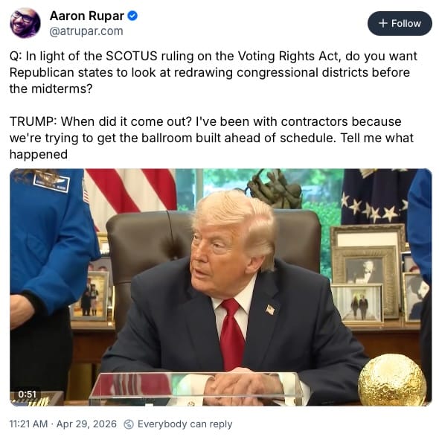
Task: Click the gold globe in the video
Action: click(392, 380)
